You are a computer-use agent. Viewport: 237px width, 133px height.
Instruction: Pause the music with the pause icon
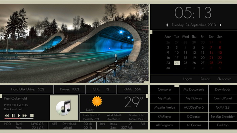tap(13, 116)
